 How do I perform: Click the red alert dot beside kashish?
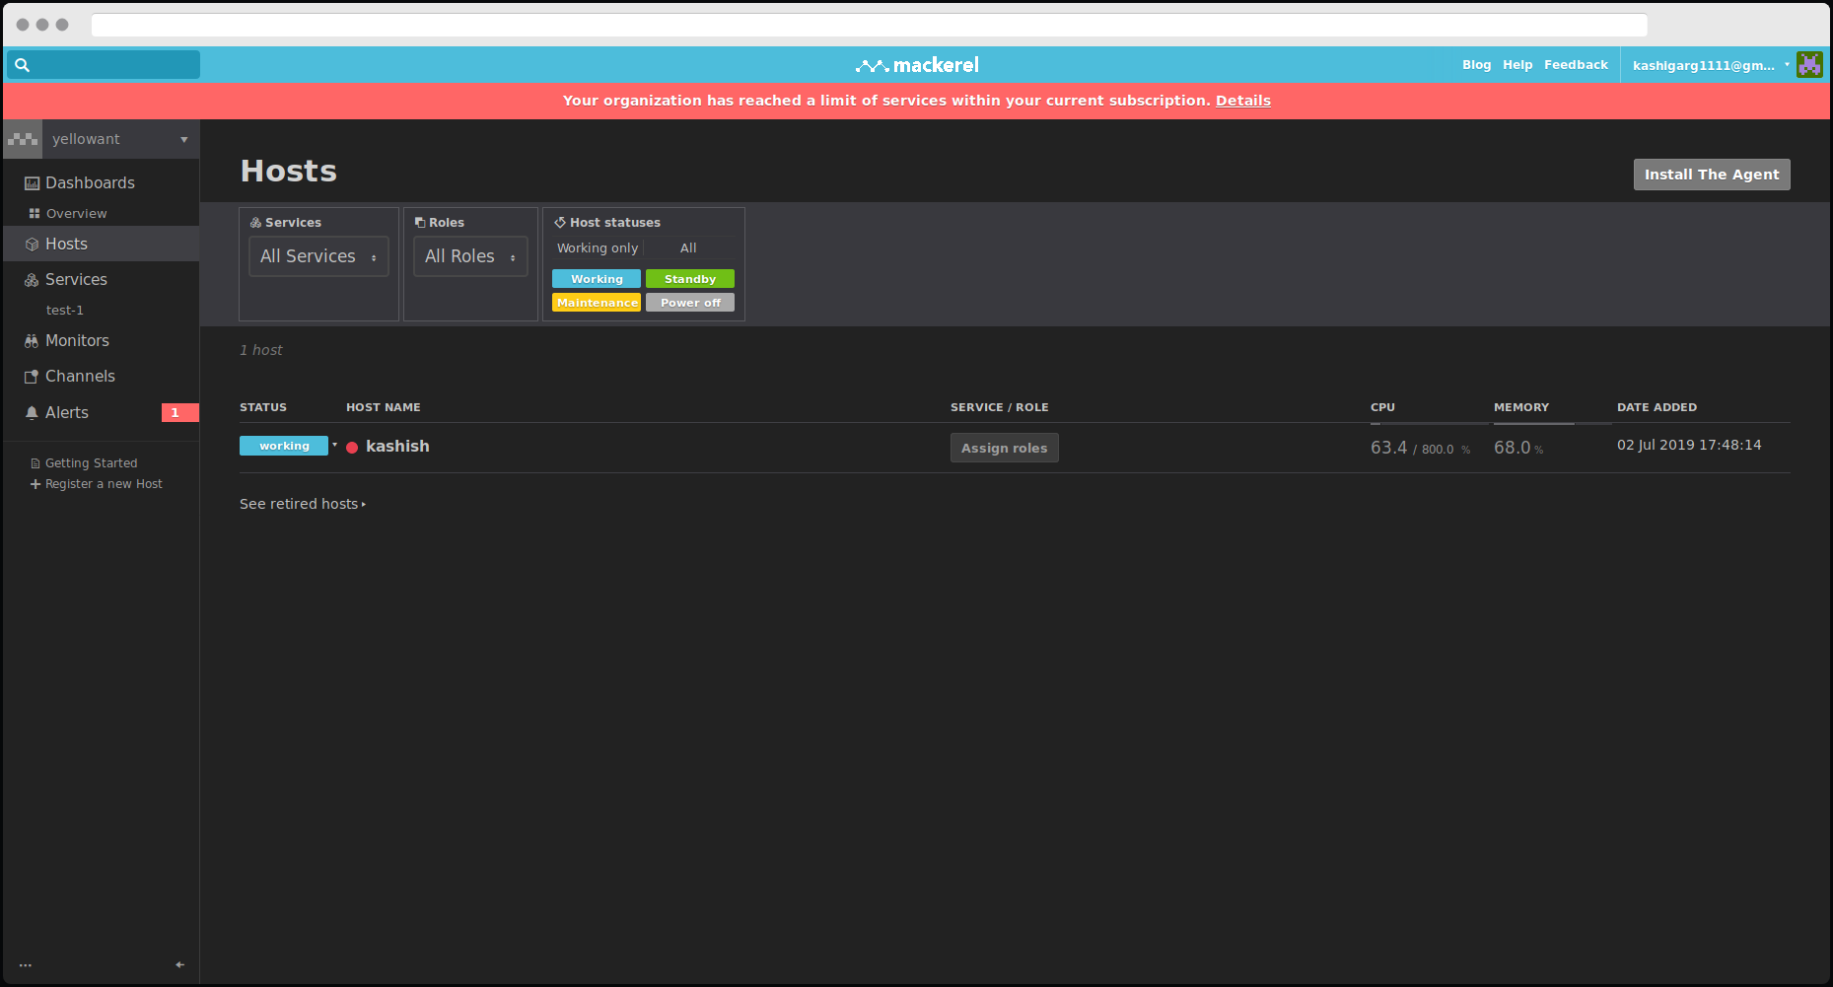click(352, 447)
